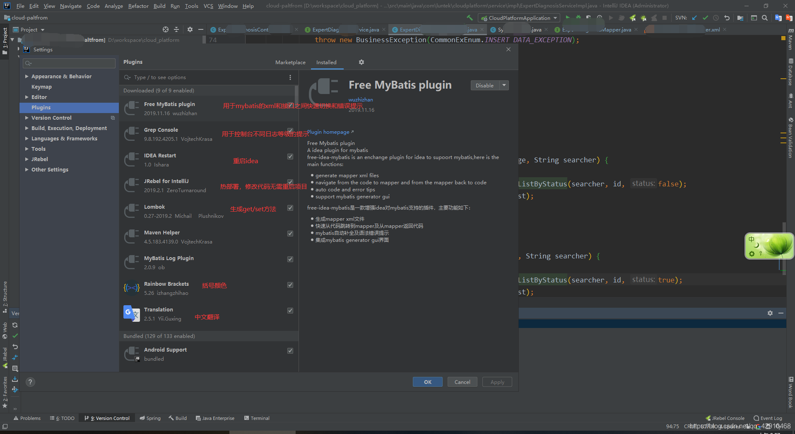Open the VCS menu

[x=208, y=6]
